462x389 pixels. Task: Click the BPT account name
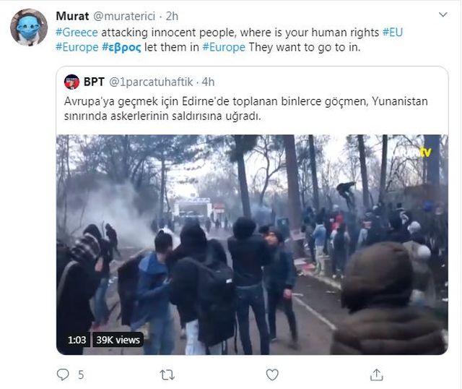point(94,82)
